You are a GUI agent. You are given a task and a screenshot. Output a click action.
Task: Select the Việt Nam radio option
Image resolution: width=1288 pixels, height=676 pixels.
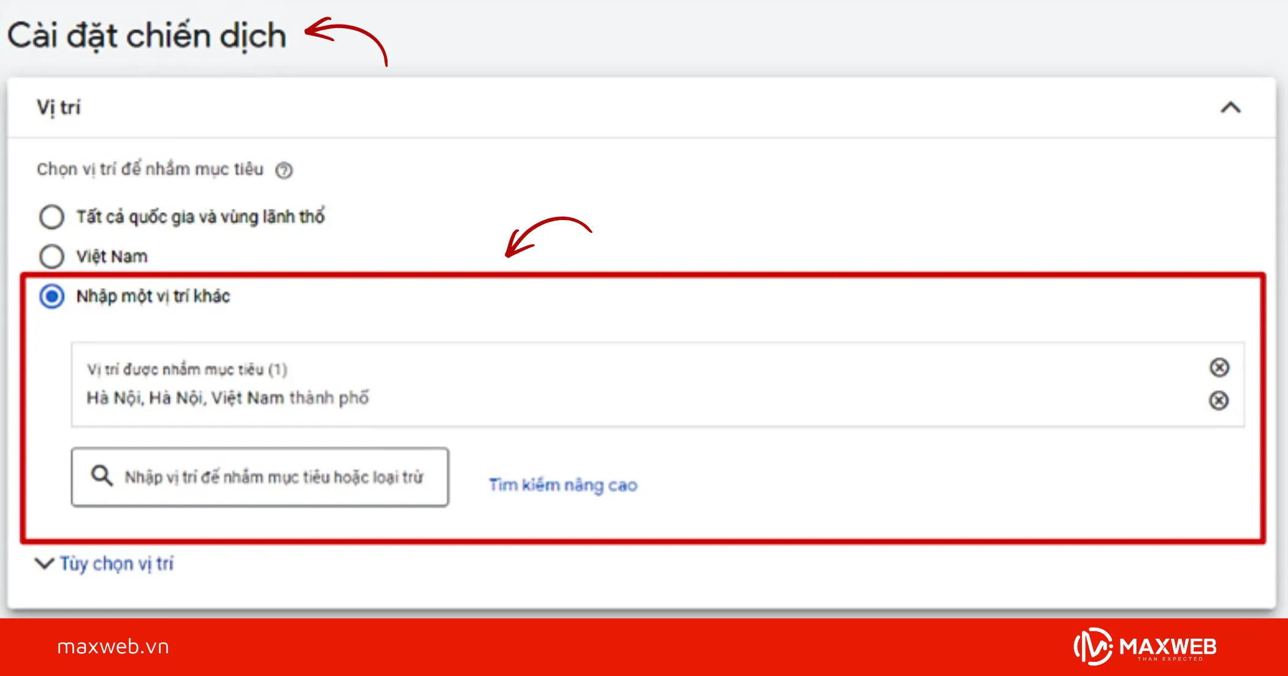(x=52, y=256)
